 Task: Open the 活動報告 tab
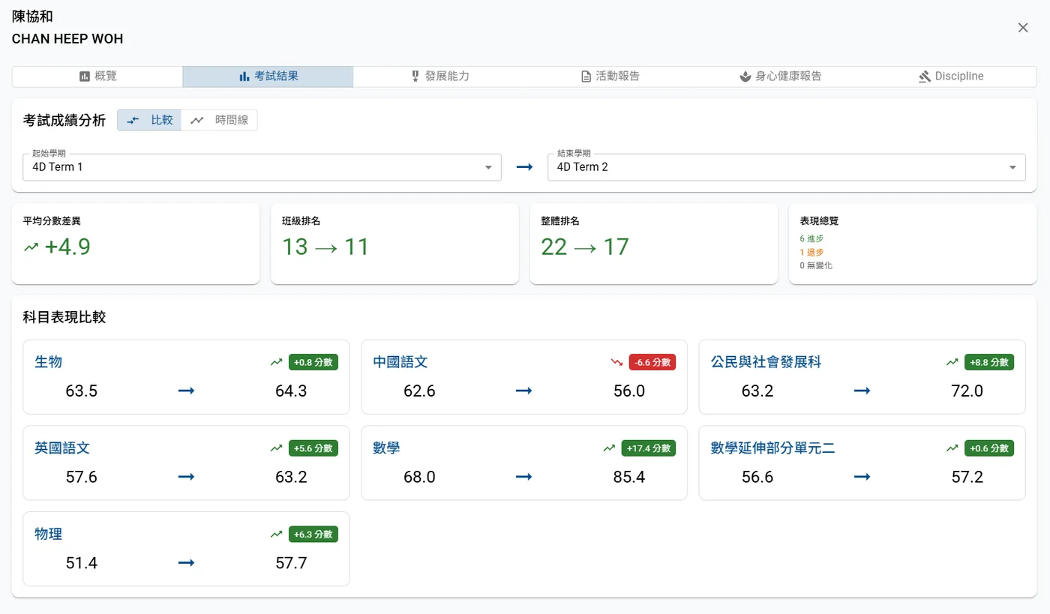tap(610, 76)
